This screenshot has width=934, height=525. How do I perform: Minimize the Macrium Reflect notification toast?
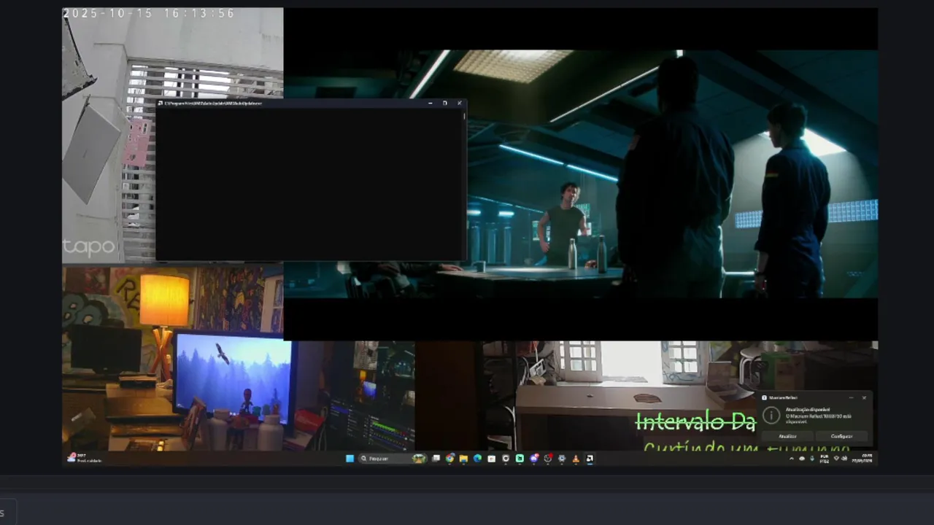pos(852,397)
